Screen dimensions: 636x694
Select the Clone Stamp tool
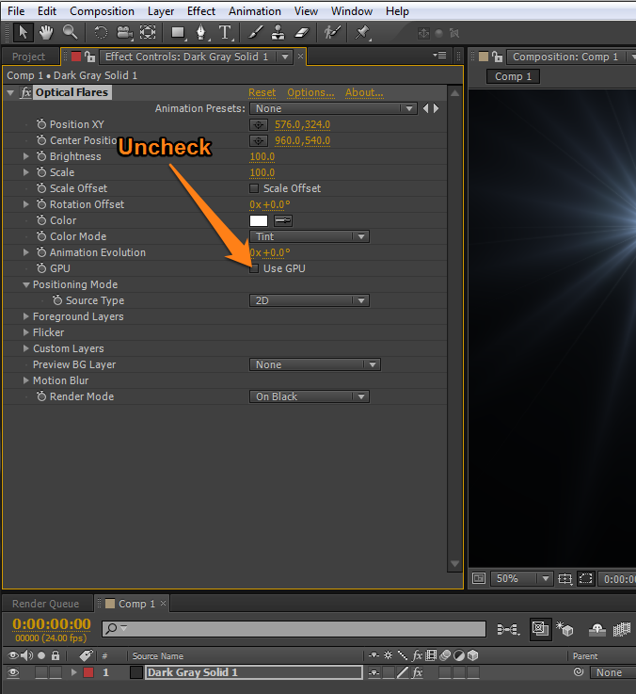[x=278, y=32]
